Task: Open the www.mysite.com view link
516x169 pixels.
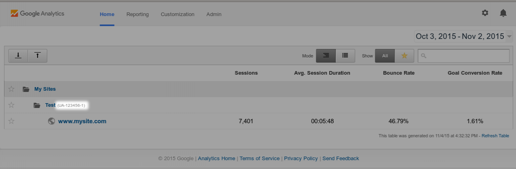Action: point(82,121)
